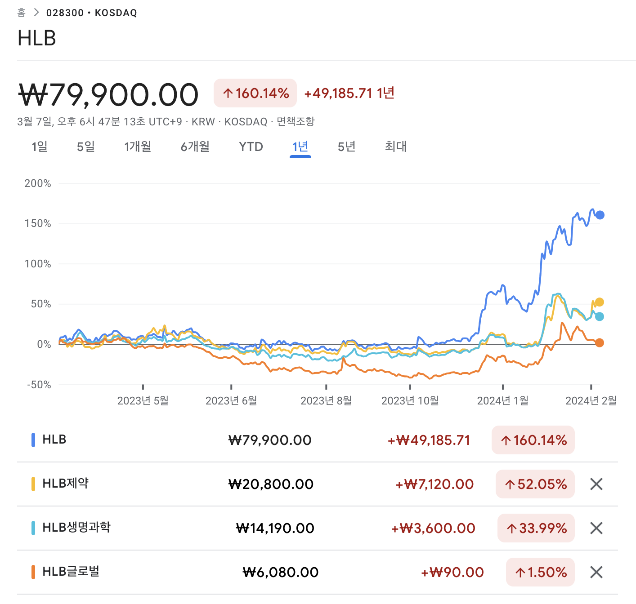Select the 1년 range tab

coord(300,147)
